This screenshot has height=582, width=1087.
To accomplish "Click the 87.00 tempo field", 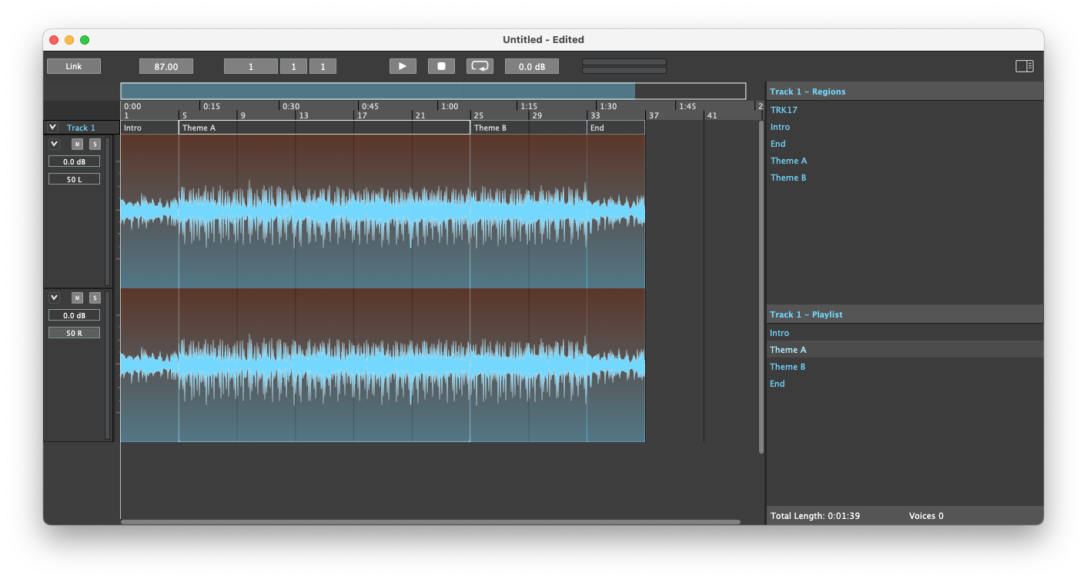I will pos(166,67).
